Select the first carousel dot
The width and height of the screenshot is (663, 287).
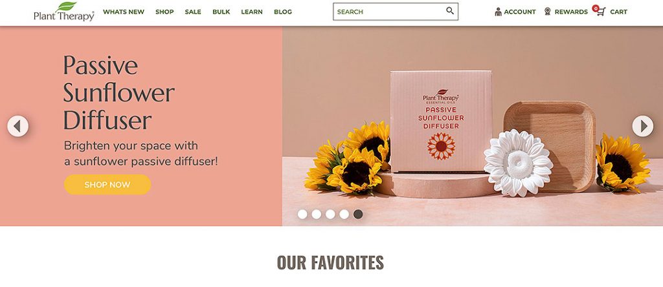302,215
